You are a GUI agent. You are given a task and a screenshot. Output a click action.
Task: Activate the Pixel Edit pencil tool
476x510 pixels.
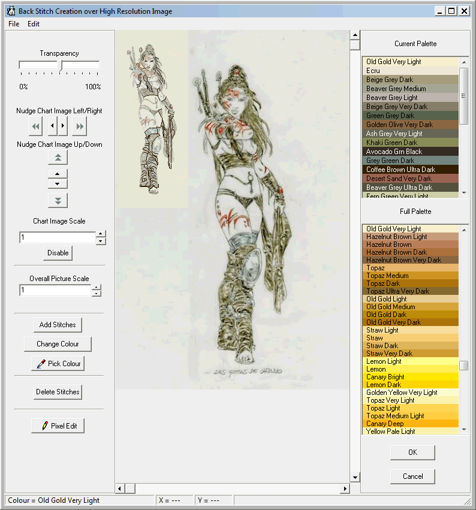point(58,425)
